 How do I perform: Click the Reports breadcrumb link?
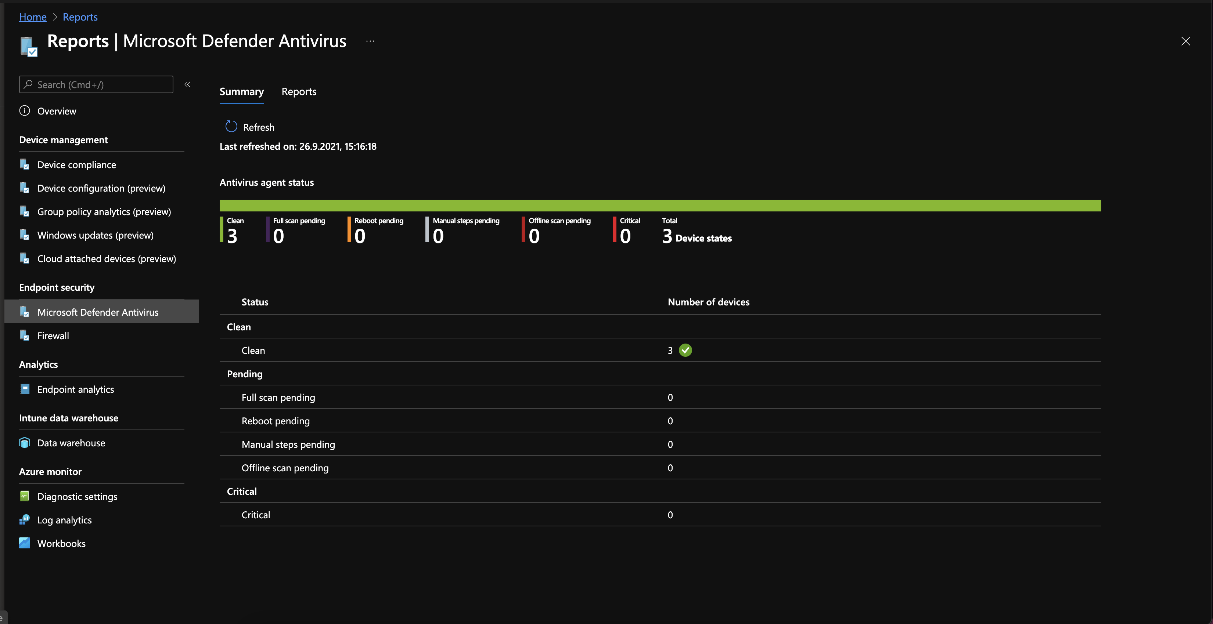click(x=80, y=17)
